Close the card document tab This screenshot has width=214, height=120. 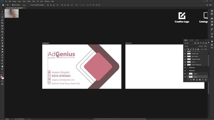pyautogui.click(x=25, y=8)
